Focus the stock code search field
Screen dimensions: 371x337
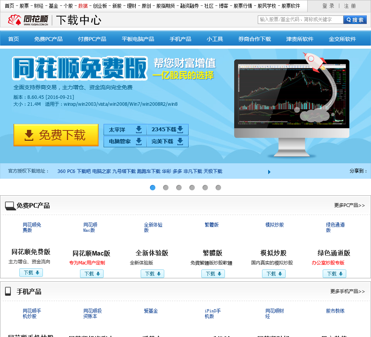click(x=301, y=20)
